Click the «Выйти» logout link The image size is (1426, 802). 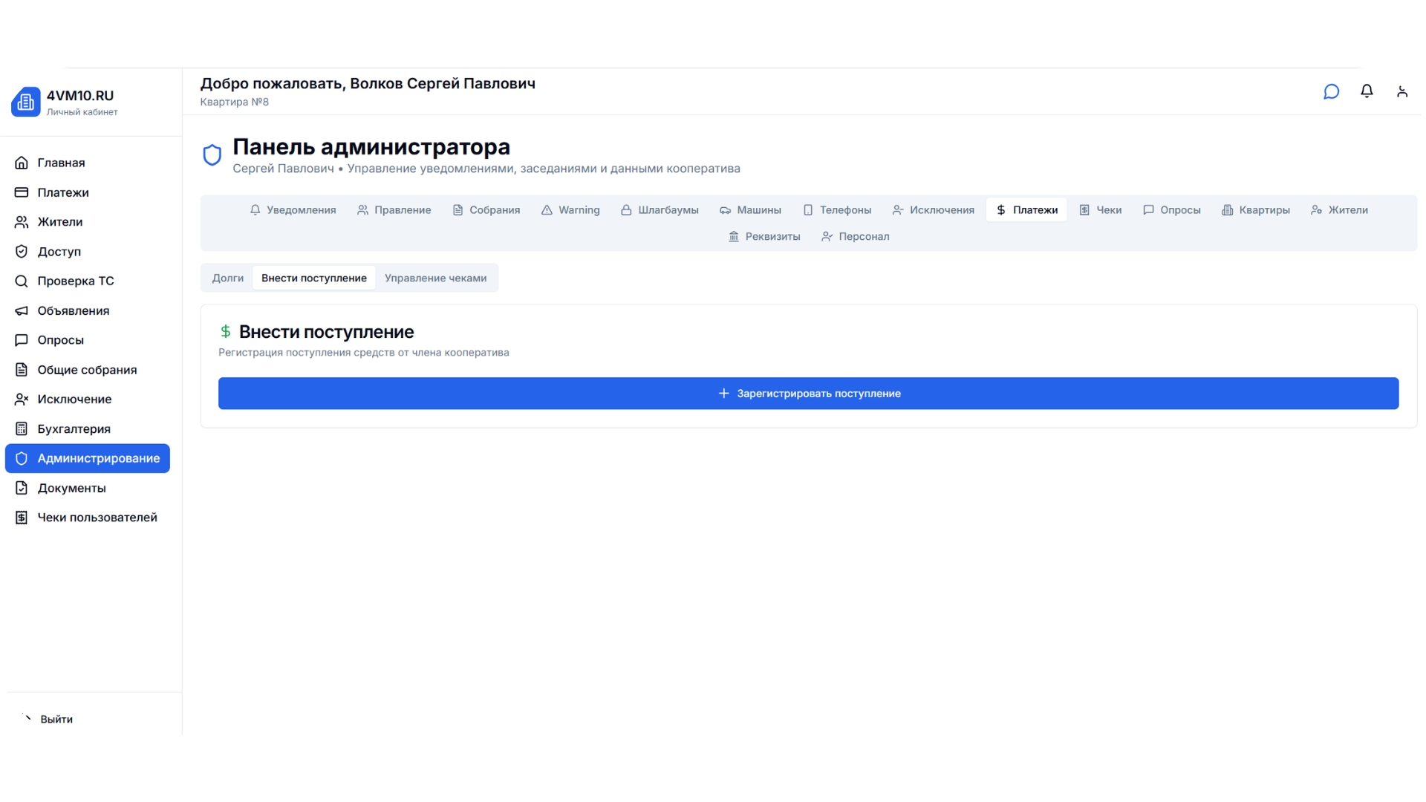[x=56, y=719]
